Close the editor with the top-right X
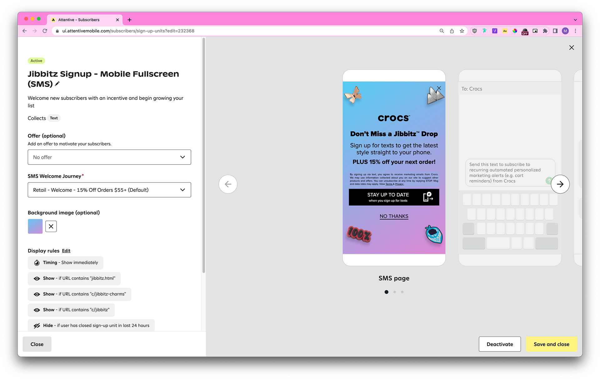The image size is (600, 380). pyautogui.click(x=572, y=47)
